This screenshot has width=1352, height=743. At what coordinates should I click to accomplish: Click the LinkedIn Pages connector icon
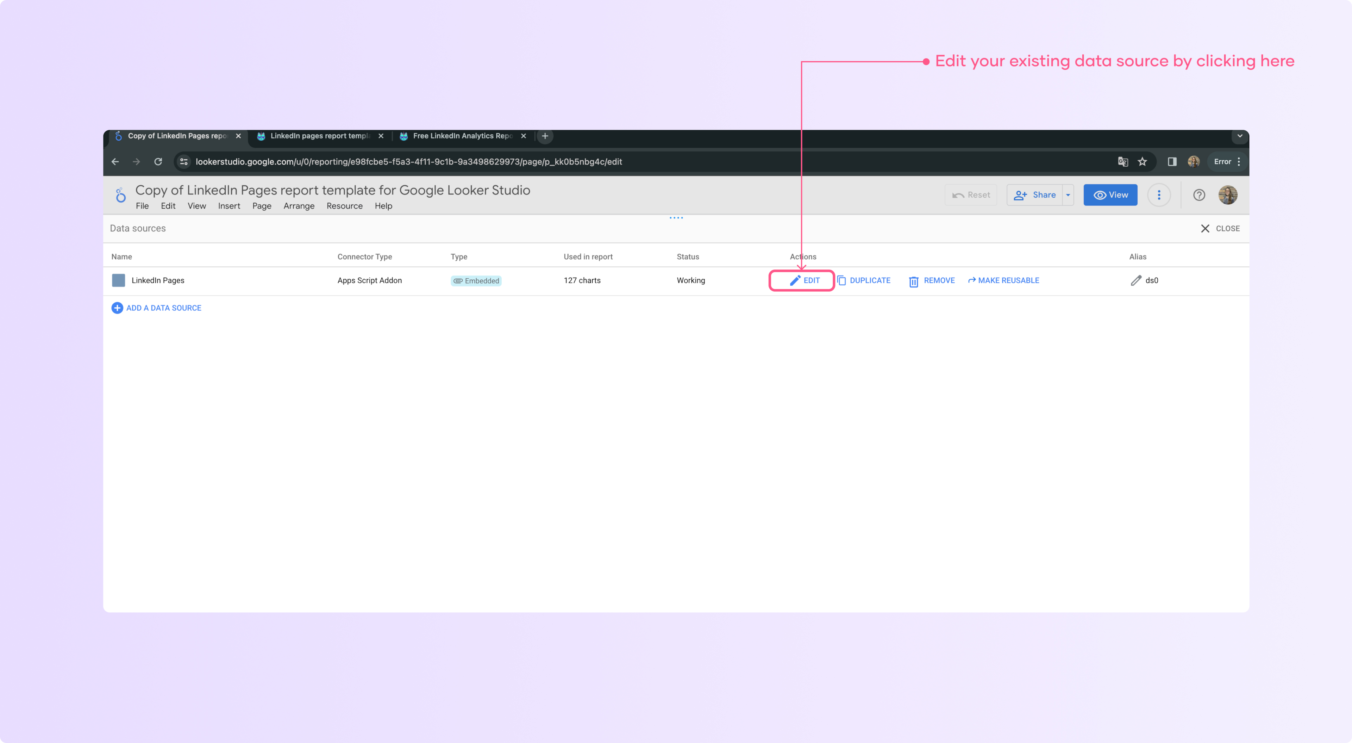[x=119, y=280]
